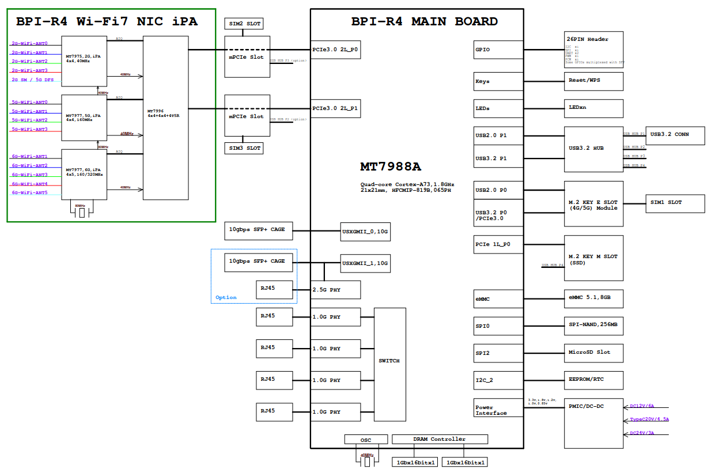Select the 2G-WiFi-ANT2 antenna label
Viewport: 715px width, 469px height.
[29, 61]
